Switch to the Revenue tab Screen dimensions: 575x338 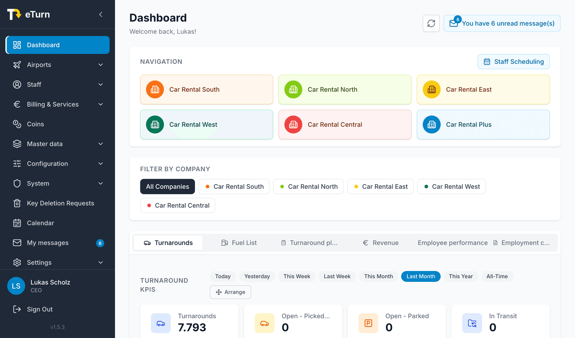click(x=380, y=243)
